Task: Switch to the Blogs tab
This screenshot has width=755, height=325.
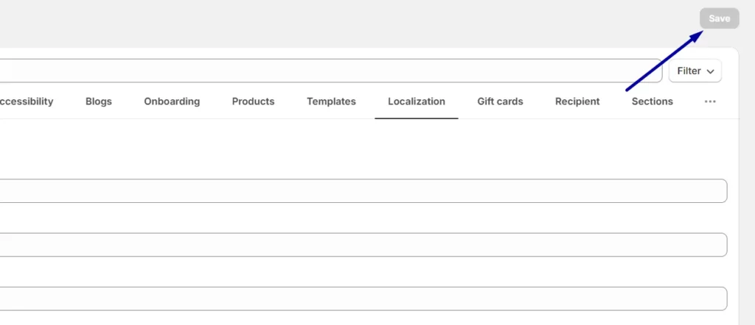Action: click(x=99, y=101)
